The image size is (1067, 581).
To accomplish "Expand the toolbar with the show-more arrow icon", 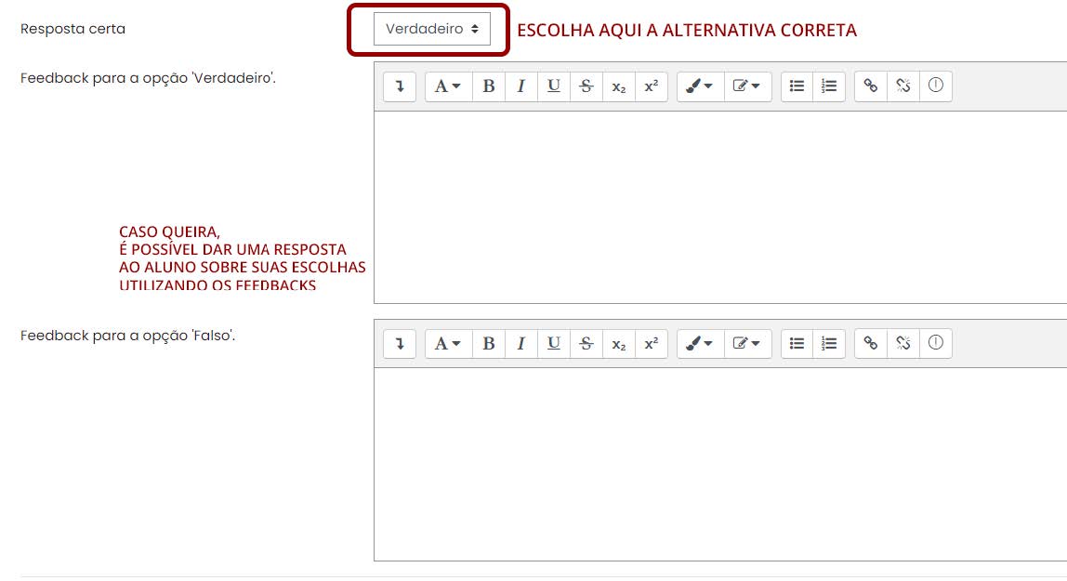I will pos(398,86).
